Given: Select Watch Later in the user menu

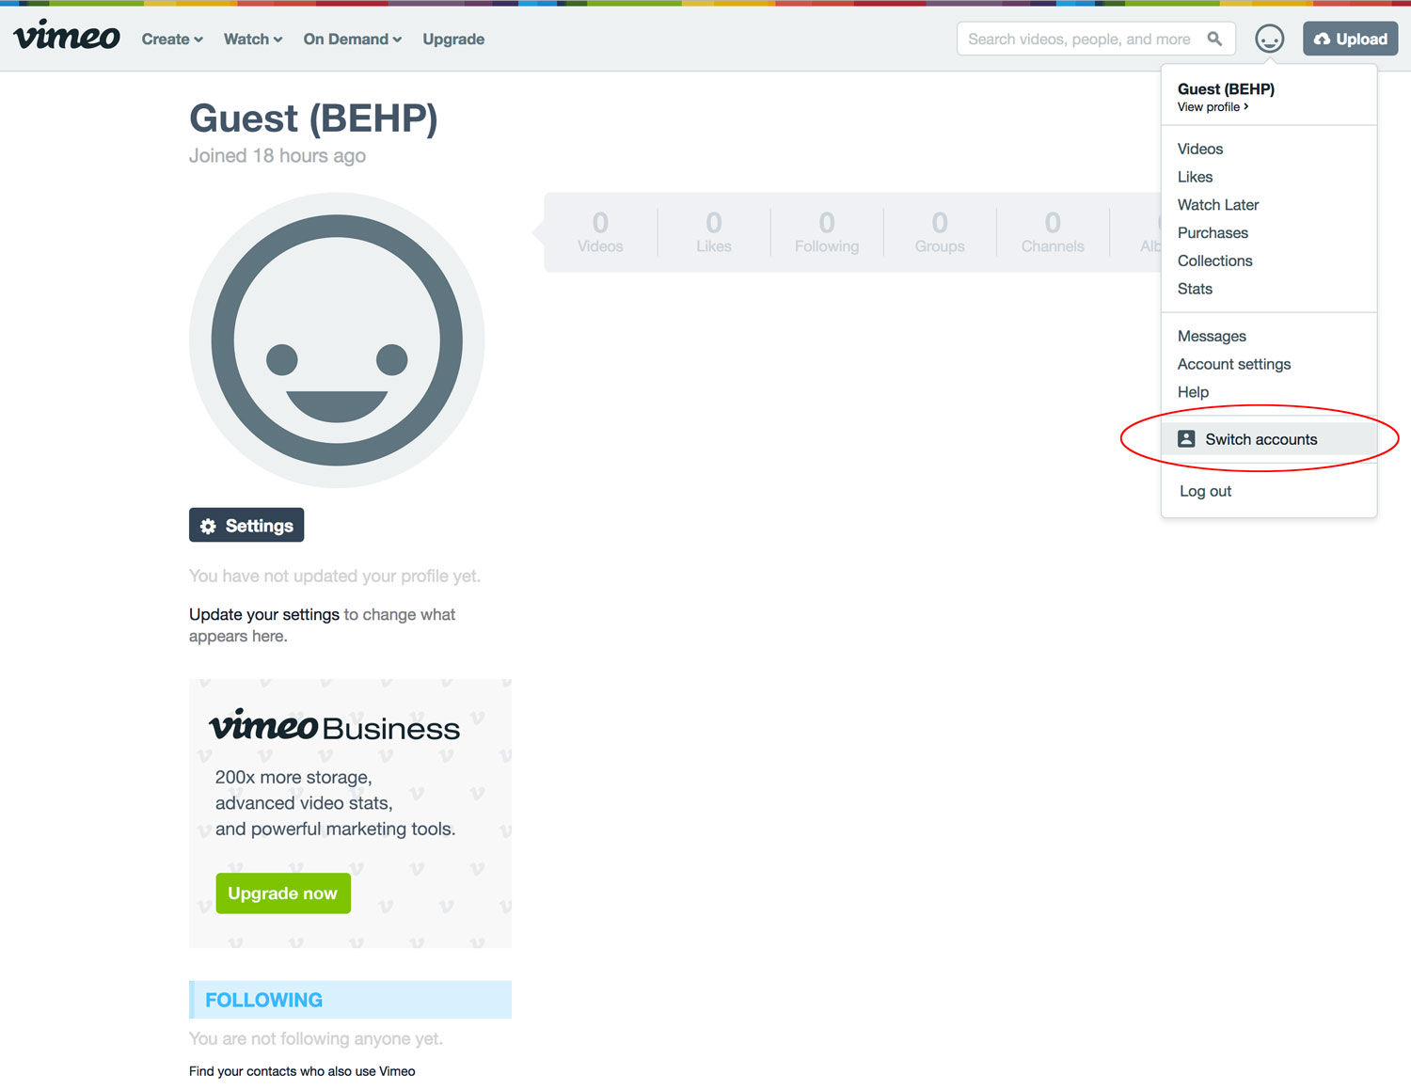Looking at the screenshot, I should (1217, 205).
